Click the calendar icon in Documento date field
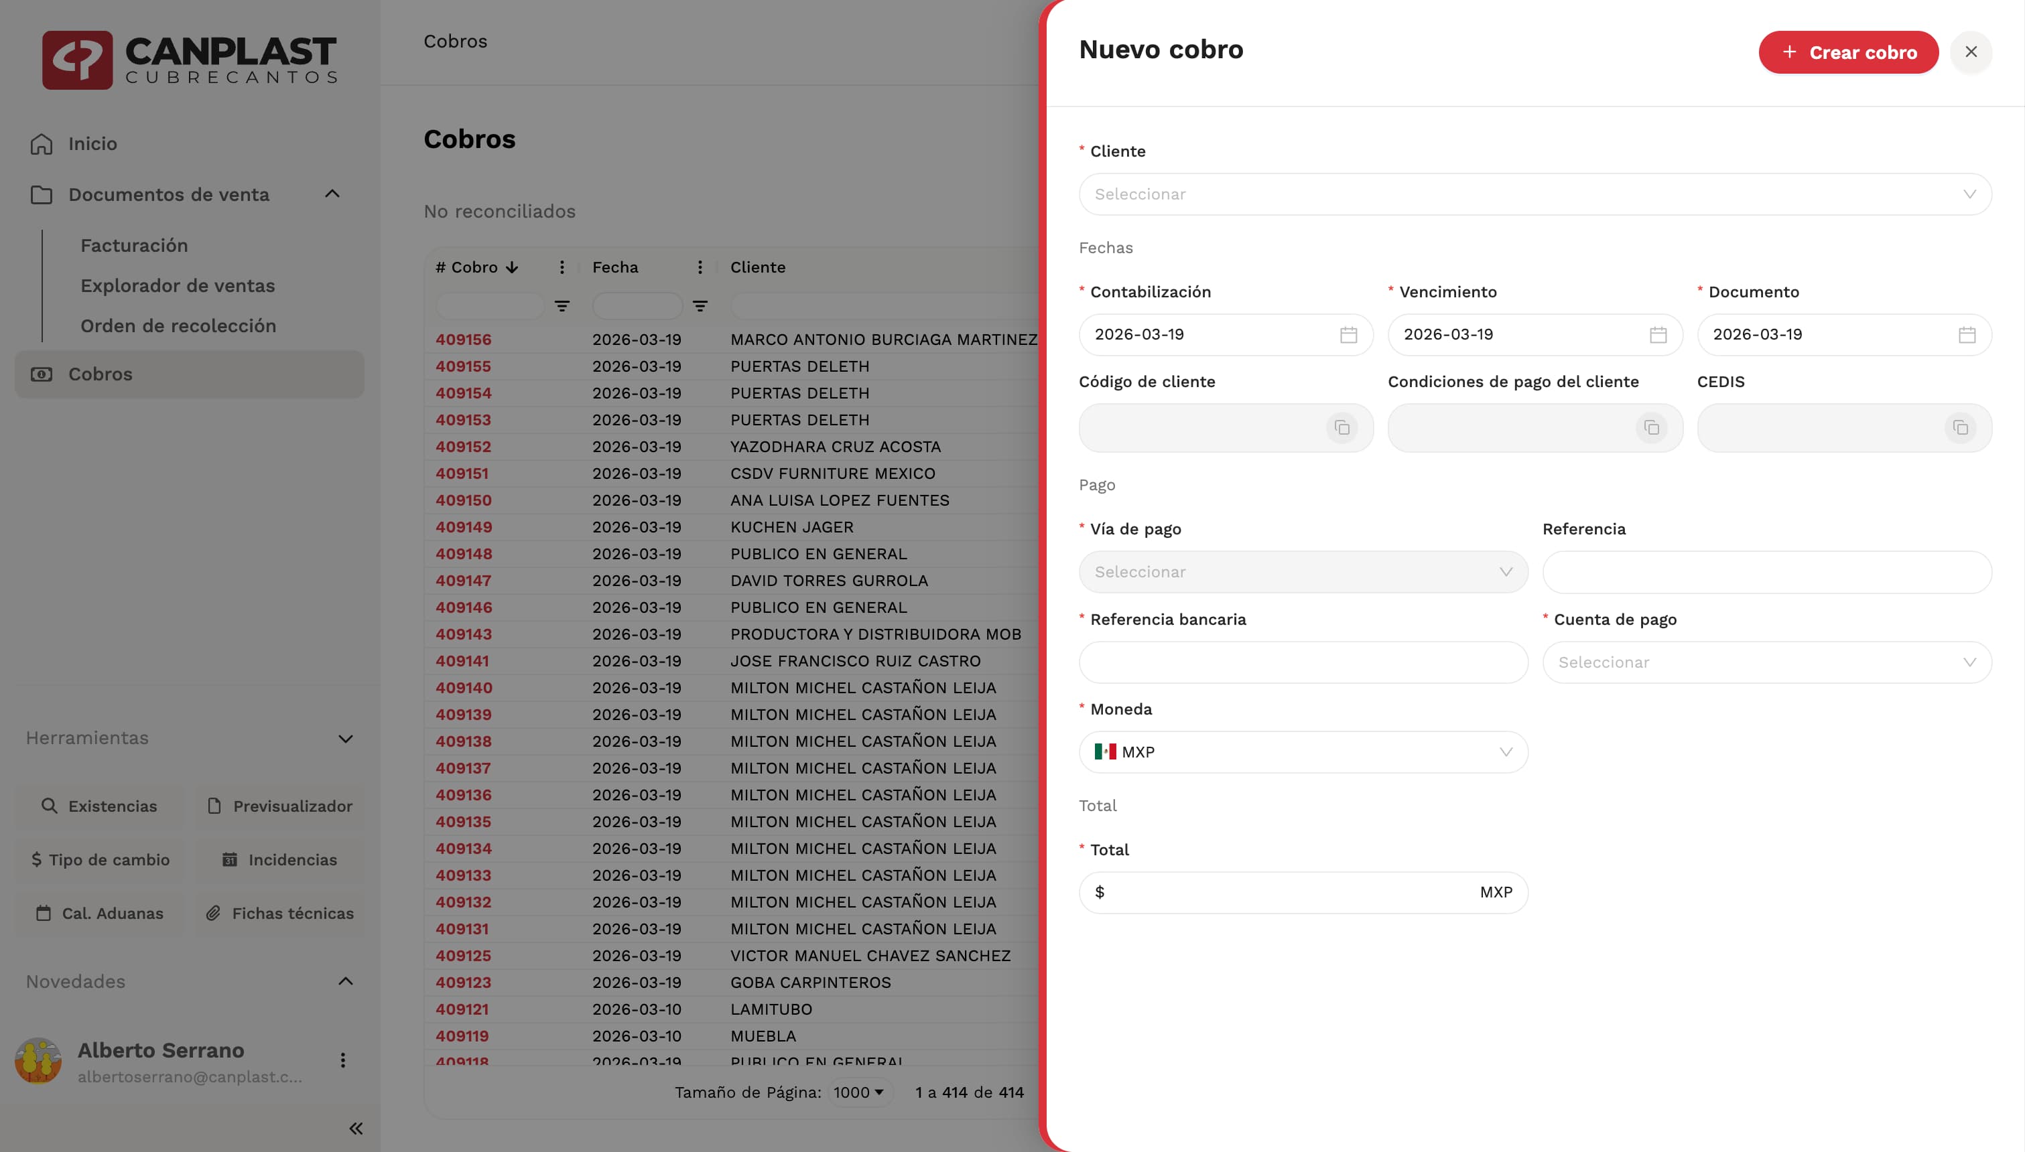Image resolution: width=2025 pixels, height=1152 pixels. tap(1967, 335)
